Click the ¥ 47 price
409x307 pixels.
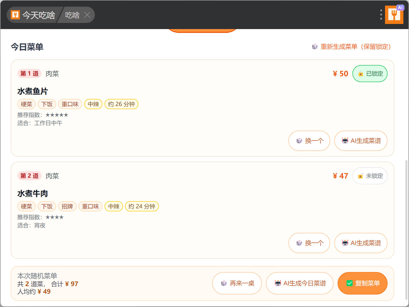point(340,176)
